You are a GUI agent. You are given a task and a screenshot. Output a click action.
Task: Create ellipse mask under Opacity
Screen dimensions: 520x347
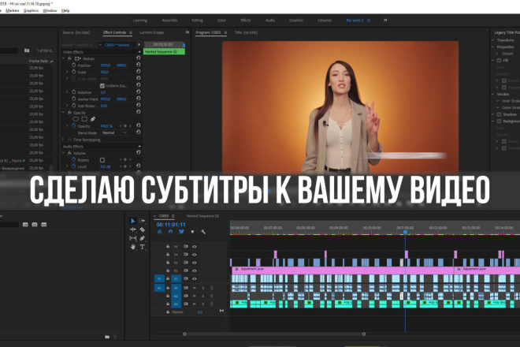pos(76,119)
